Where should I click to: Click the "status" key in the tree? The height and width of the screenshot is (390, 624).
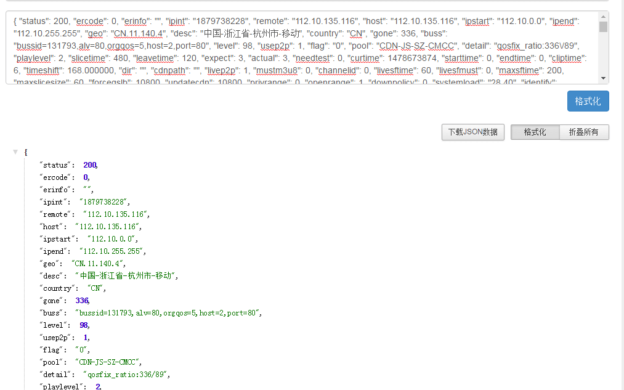pyautogui.click(x=57, y=165)
